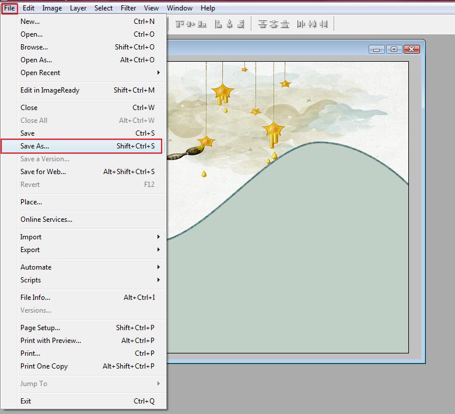Maximize the document window

point(394,49)
